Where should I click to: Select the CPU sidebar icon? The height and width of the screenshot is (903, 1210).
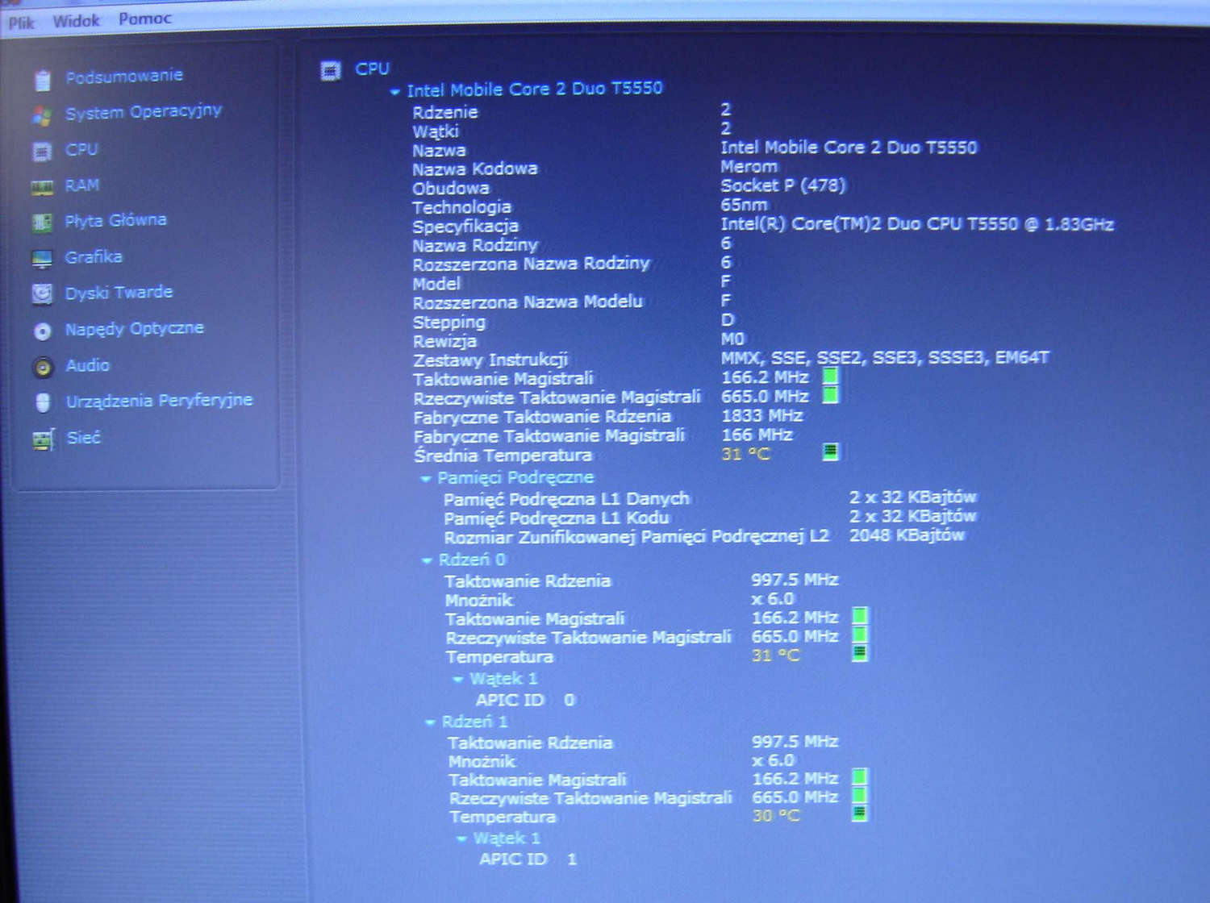(x=44, y=150)
